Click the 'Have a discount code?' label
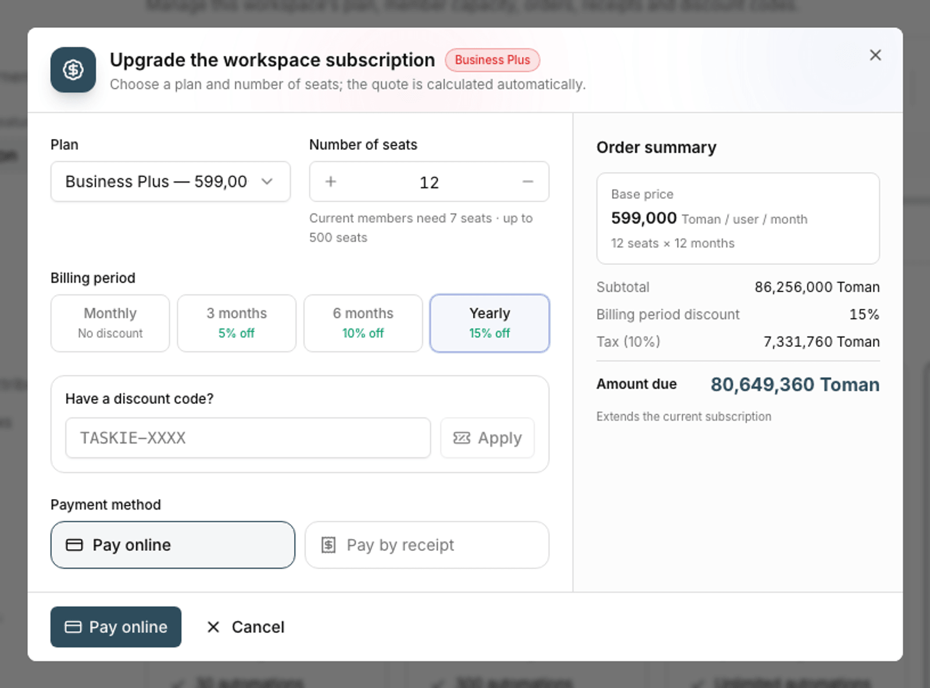Screen dimensions: 930x688 click(139, 399)
